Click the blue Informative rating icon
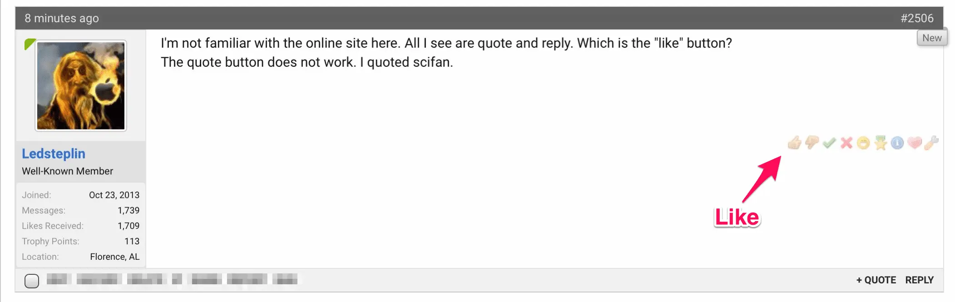The height and width of the screenshot is (302, 955). click(x=897, y=143)
